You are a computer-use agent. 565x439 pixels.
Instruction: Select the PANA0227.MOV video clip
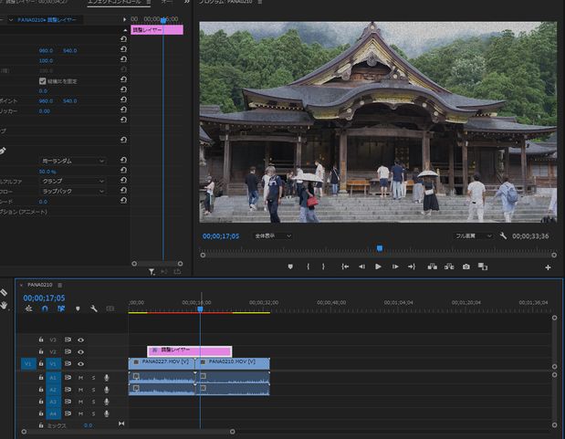(162, 362)
